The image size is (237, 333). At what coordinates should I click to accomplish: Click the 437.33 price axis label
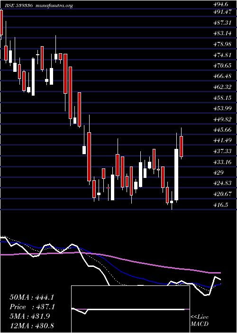[222, 151]
